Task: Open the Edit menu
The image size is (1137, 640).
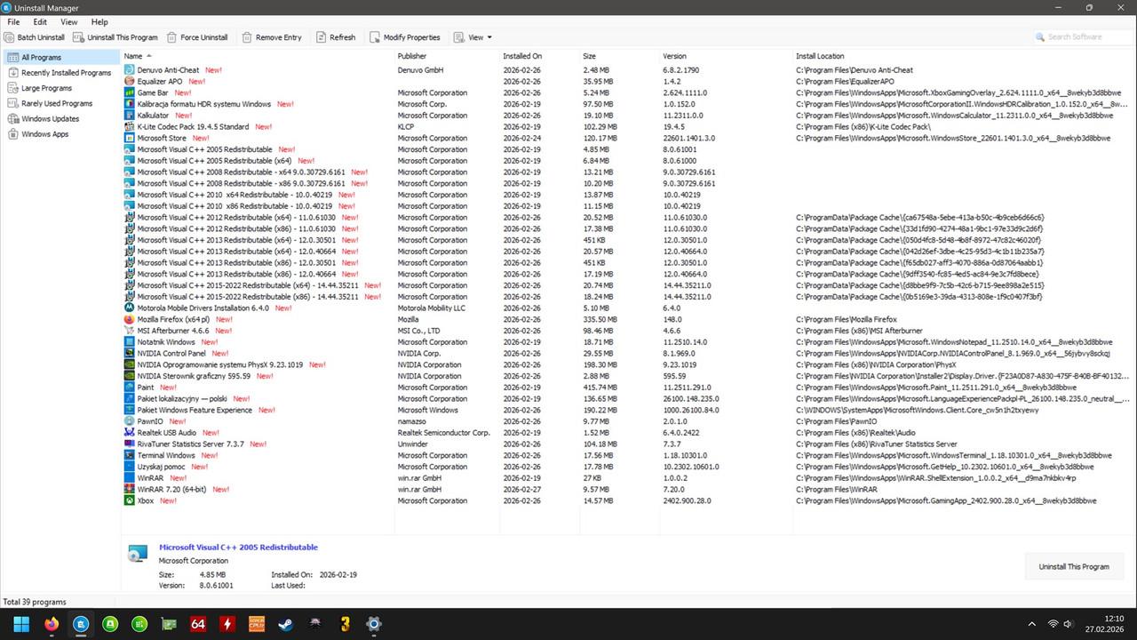Action: point(40,22)
